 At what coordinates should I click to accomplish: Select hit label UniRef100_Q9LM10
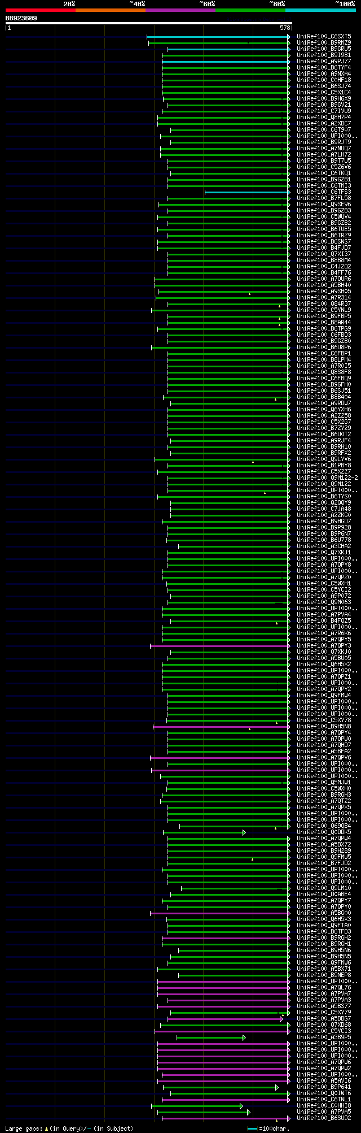pos(324,888)
